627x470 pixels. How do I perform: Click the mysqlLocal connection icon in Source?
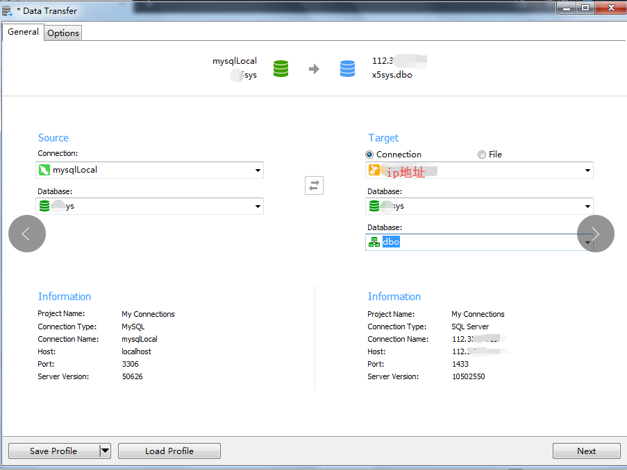tap(44, 170)
